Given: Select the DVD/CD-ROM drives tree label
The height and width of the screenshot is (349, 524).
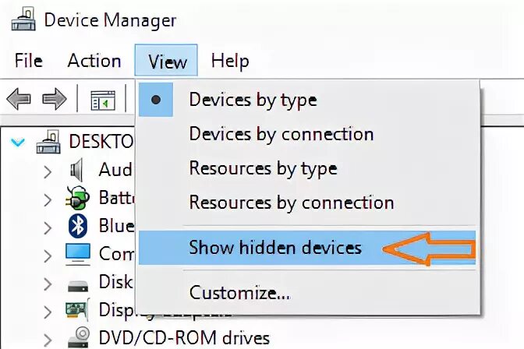Looking at the screenshot, I should [184, 338].
